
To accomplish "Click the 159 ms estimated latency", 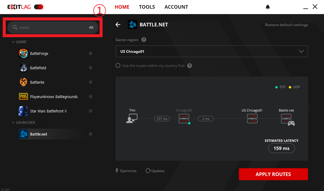I will click(282, 148).
